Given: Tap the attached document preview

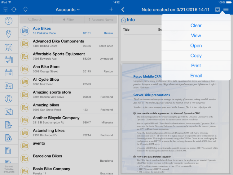Looking at the screenshot, I should pos(175,119).
